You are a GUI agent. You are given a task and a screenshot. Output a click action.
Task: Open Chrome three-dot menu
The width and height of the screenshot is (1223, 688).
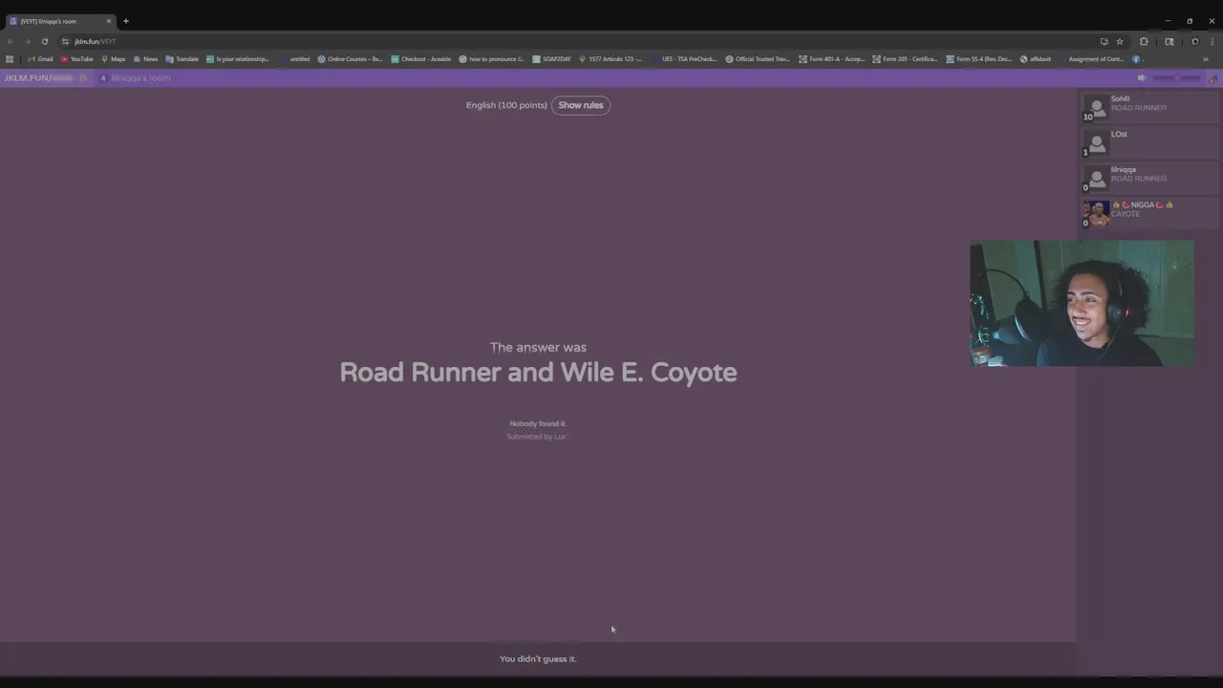click(x=1212, y=41)
